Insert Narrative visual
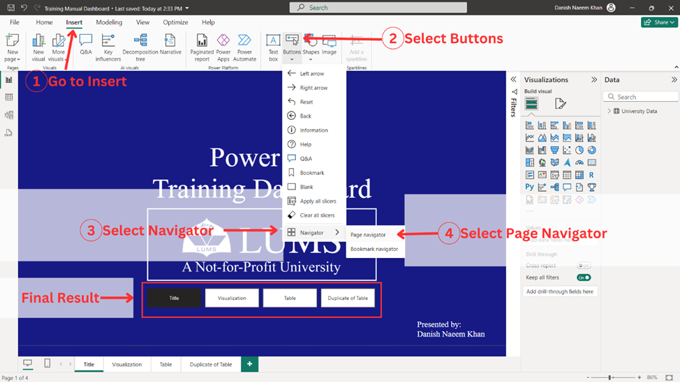 pyautogui.click(x=170, y=44)
